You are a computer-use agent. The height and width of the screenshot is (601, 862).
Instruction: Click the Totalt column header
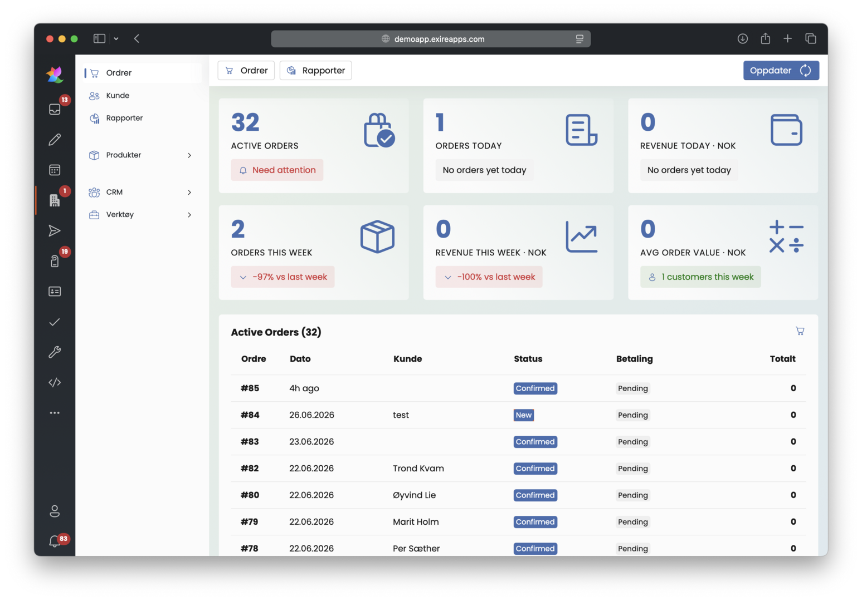point(783,359)
